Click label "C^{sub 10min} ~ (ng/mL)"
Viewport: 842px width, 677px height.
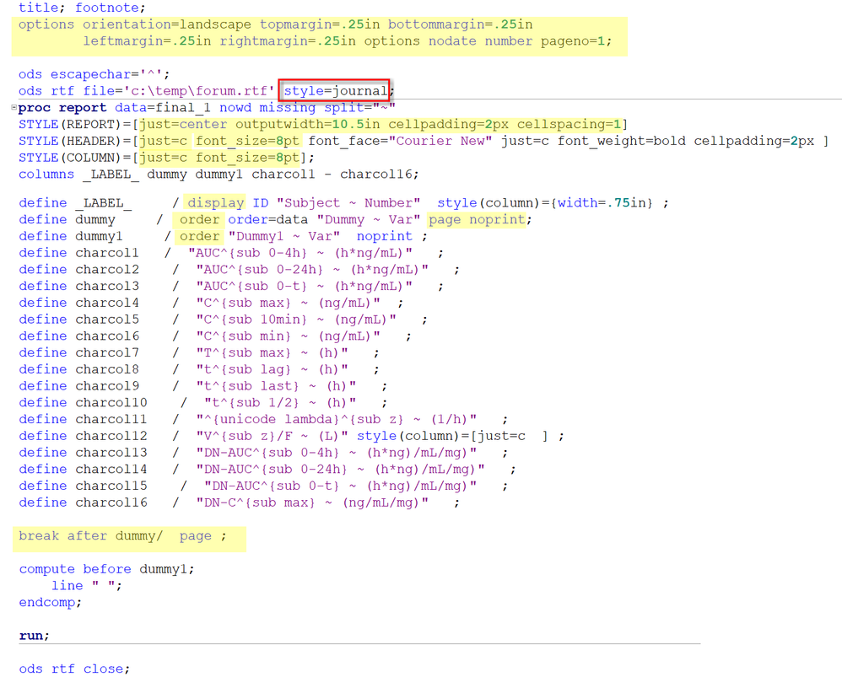tap(296, 319)
